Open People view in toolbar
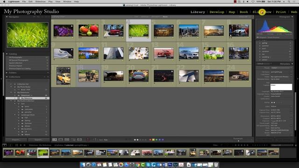Image resolution: width=299 pixels, height=168 pixels. [x=79, y=140]
